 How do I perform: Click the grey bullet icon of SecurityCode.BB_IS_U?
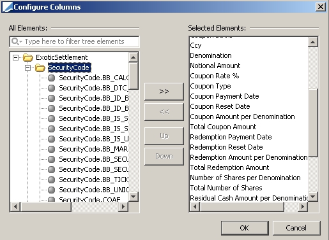coord(51,139)
